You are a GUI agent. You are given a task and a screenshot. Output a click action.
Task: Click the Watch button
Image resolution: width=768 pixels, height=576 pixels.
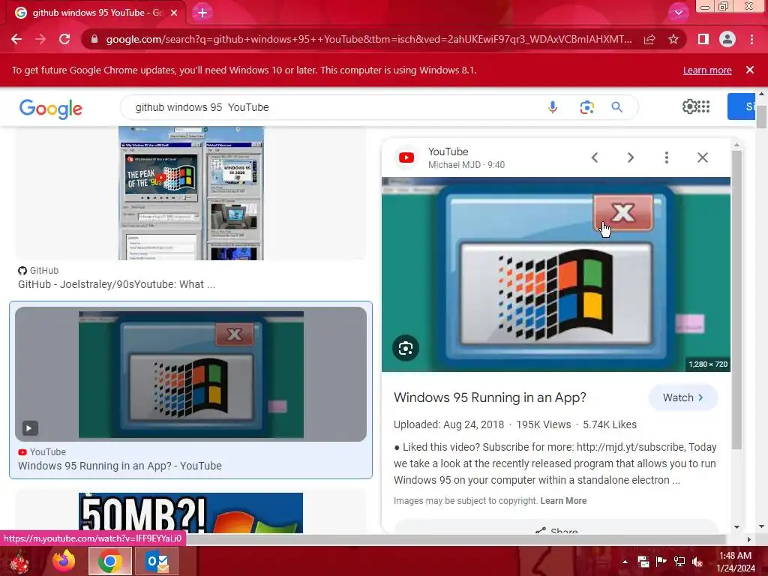tap(683, 397)
